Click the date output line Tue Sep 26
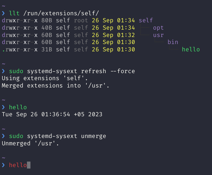 [x=52, y=115]
